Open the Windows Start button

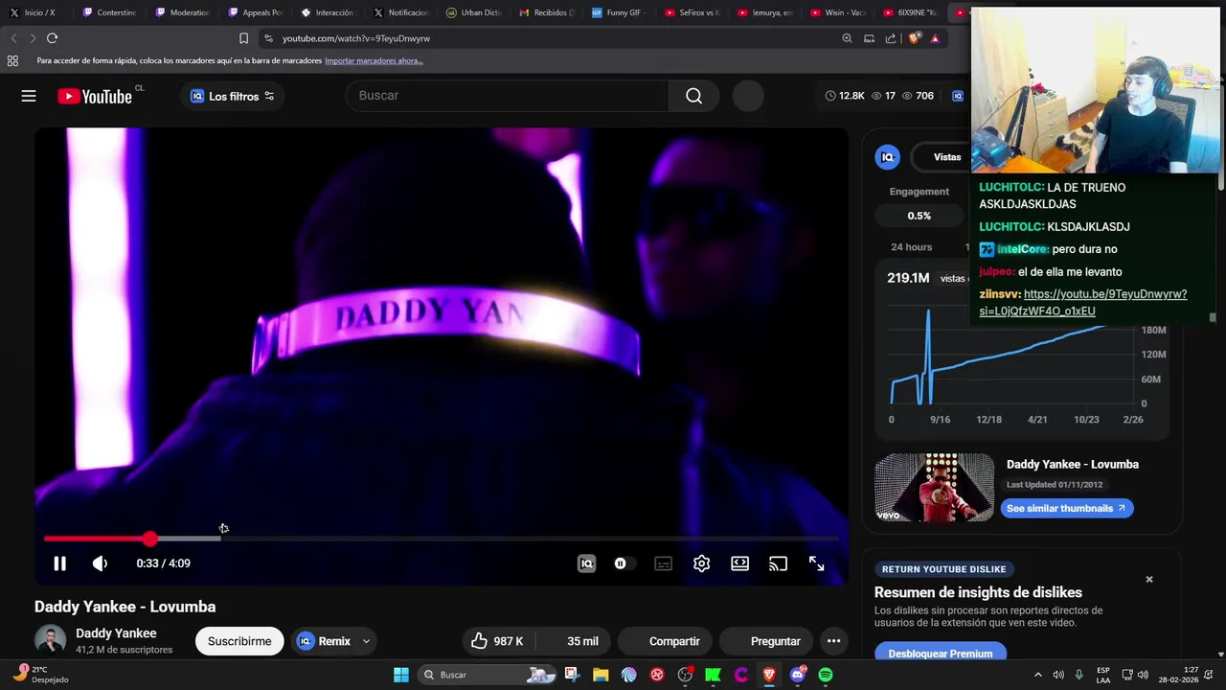(x=401, y=675)
